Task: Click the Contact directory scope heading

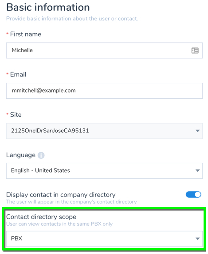Action: coord(41,217)
